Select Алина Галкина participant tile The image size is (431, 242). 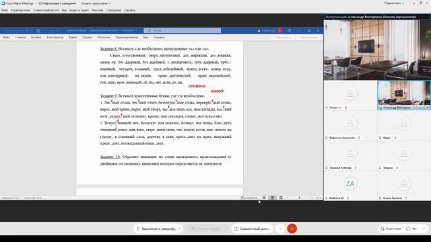404,186
